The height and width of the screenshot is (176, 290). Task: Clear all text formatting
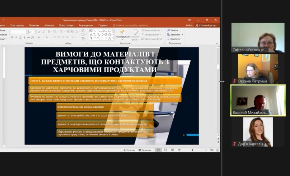click(49, 32)
